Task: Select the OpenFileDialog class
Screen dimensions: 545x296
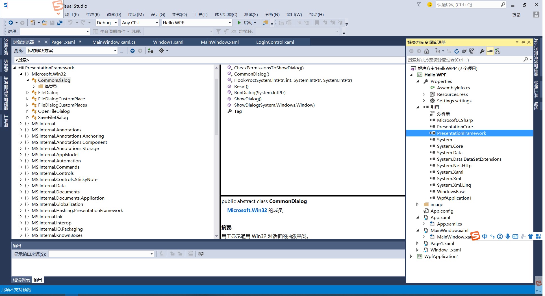Action: pyautogui.click(x=54, y=111)
